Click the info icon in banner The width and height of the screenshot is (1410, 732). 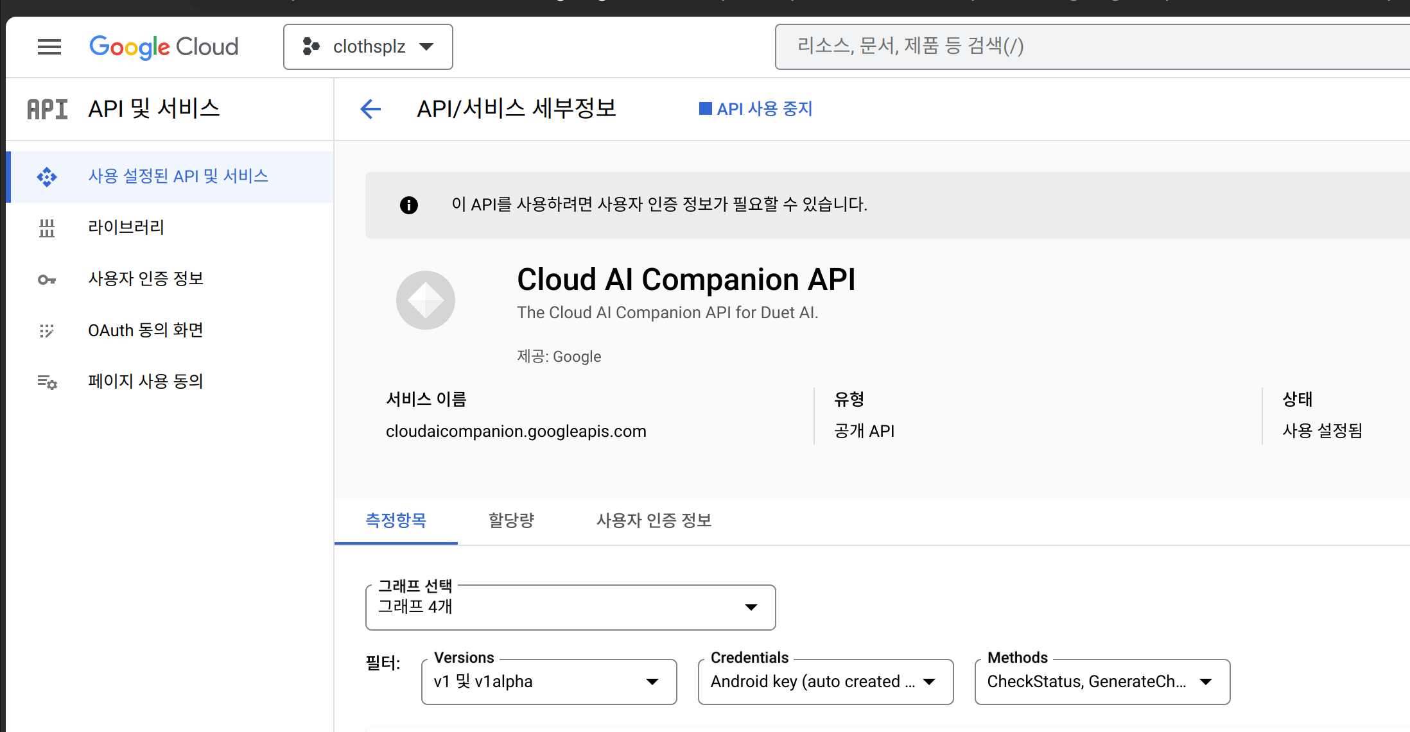pos(409,205)
